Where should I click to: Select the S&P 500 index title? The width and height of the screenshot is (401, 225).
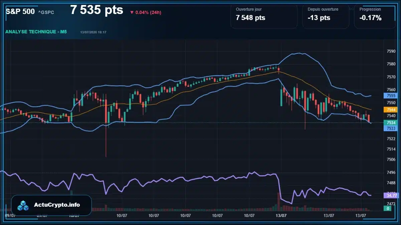point(20,11)
